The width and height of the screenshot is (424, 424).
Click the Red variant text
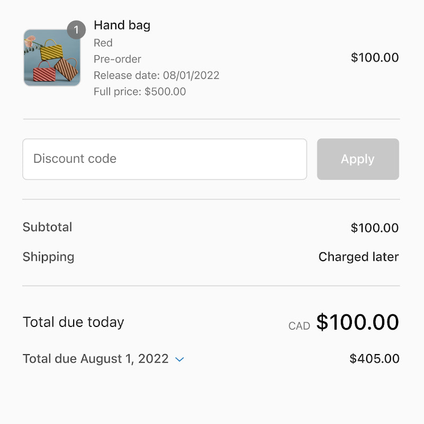coord(103,43)
